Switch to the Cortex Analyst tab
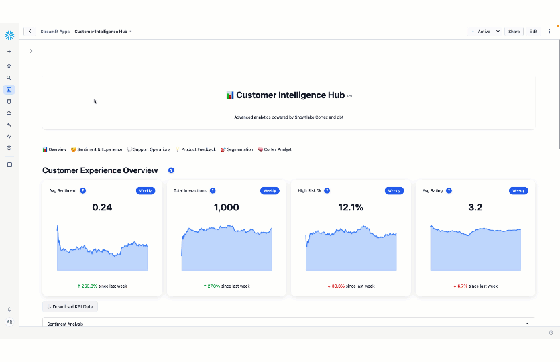The image size is (560, 362). click(x=275, y=149)
